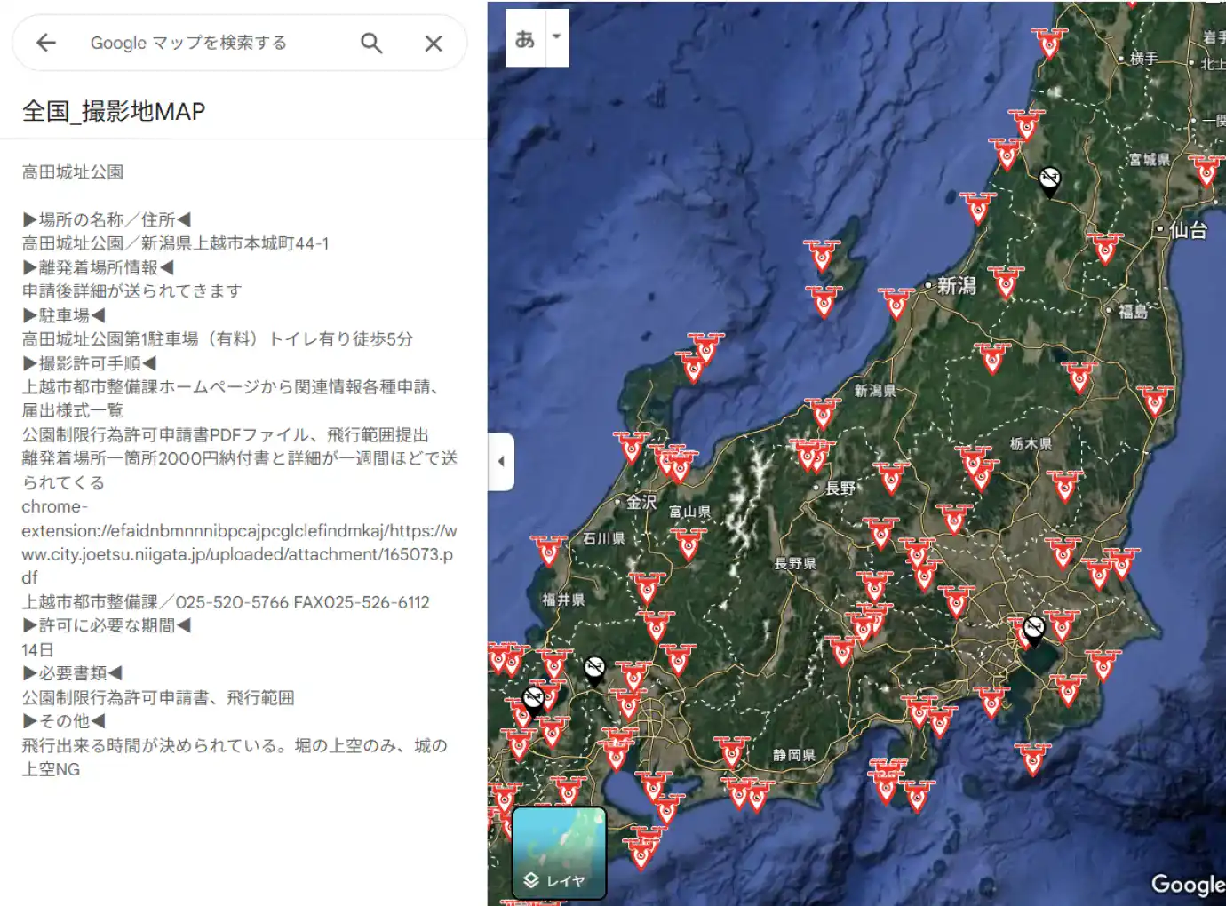
Task: Clear the search with the X icon
Action: point(434,43)
